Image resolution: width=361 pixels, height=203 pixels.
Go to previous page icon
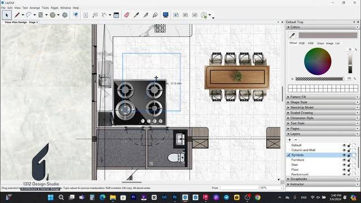point(186,15)
